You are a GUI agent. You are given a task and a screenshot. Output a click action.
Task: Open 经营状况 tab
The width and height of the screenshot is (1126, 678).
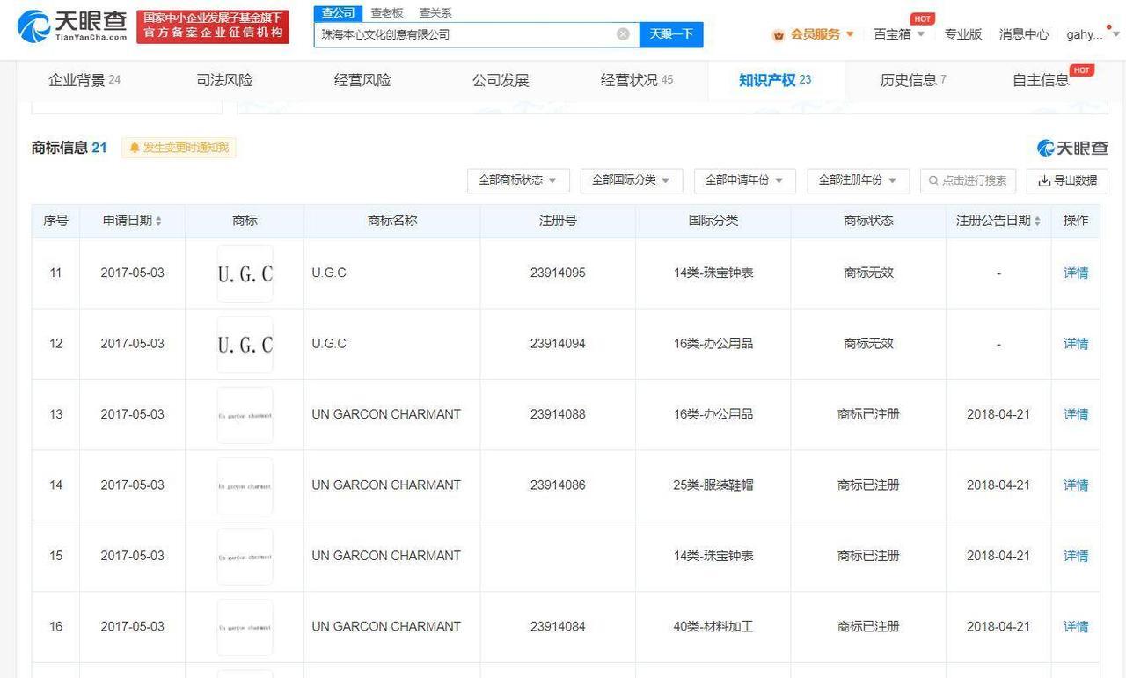click(x=637, y=80)
